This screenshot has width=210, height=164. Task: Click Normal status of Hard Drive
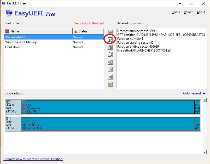(78, 47)
